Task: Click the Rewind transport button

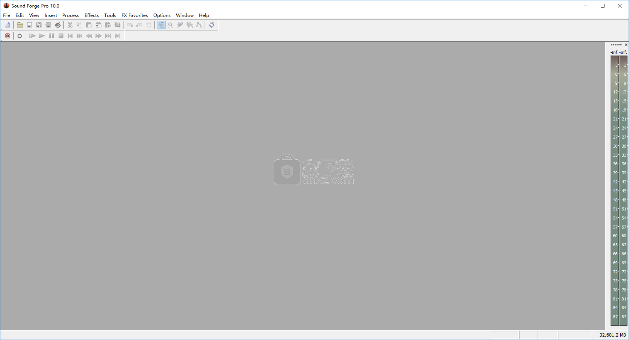Action: [x=89, y=36]
